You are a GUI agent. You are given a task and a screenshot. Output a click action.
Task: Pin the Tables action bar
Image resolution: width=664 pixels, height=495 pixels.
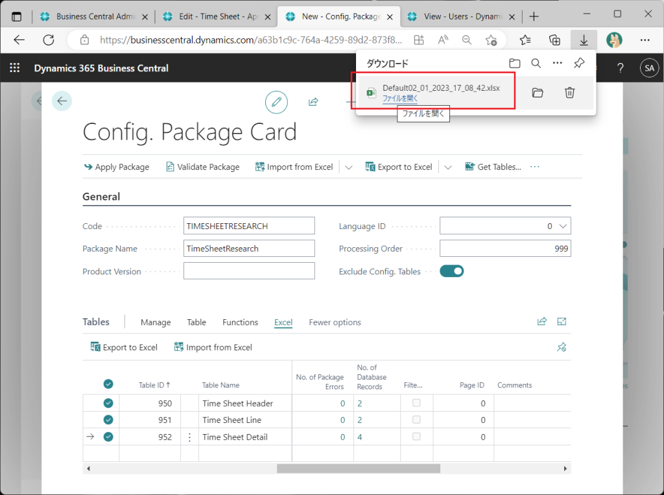click(x=562, y=347)
